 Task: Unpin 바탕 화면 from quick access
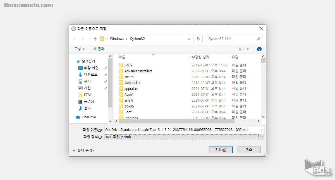click(x=105, y=68)
